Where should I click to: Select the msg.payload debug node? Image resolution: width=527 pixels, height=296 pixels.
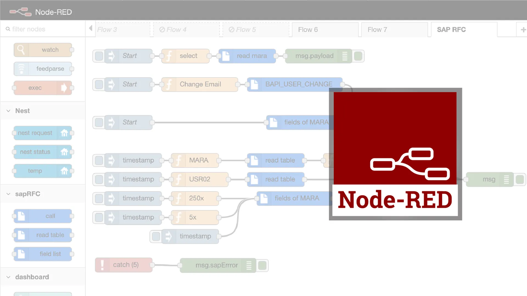pos(318,56)
